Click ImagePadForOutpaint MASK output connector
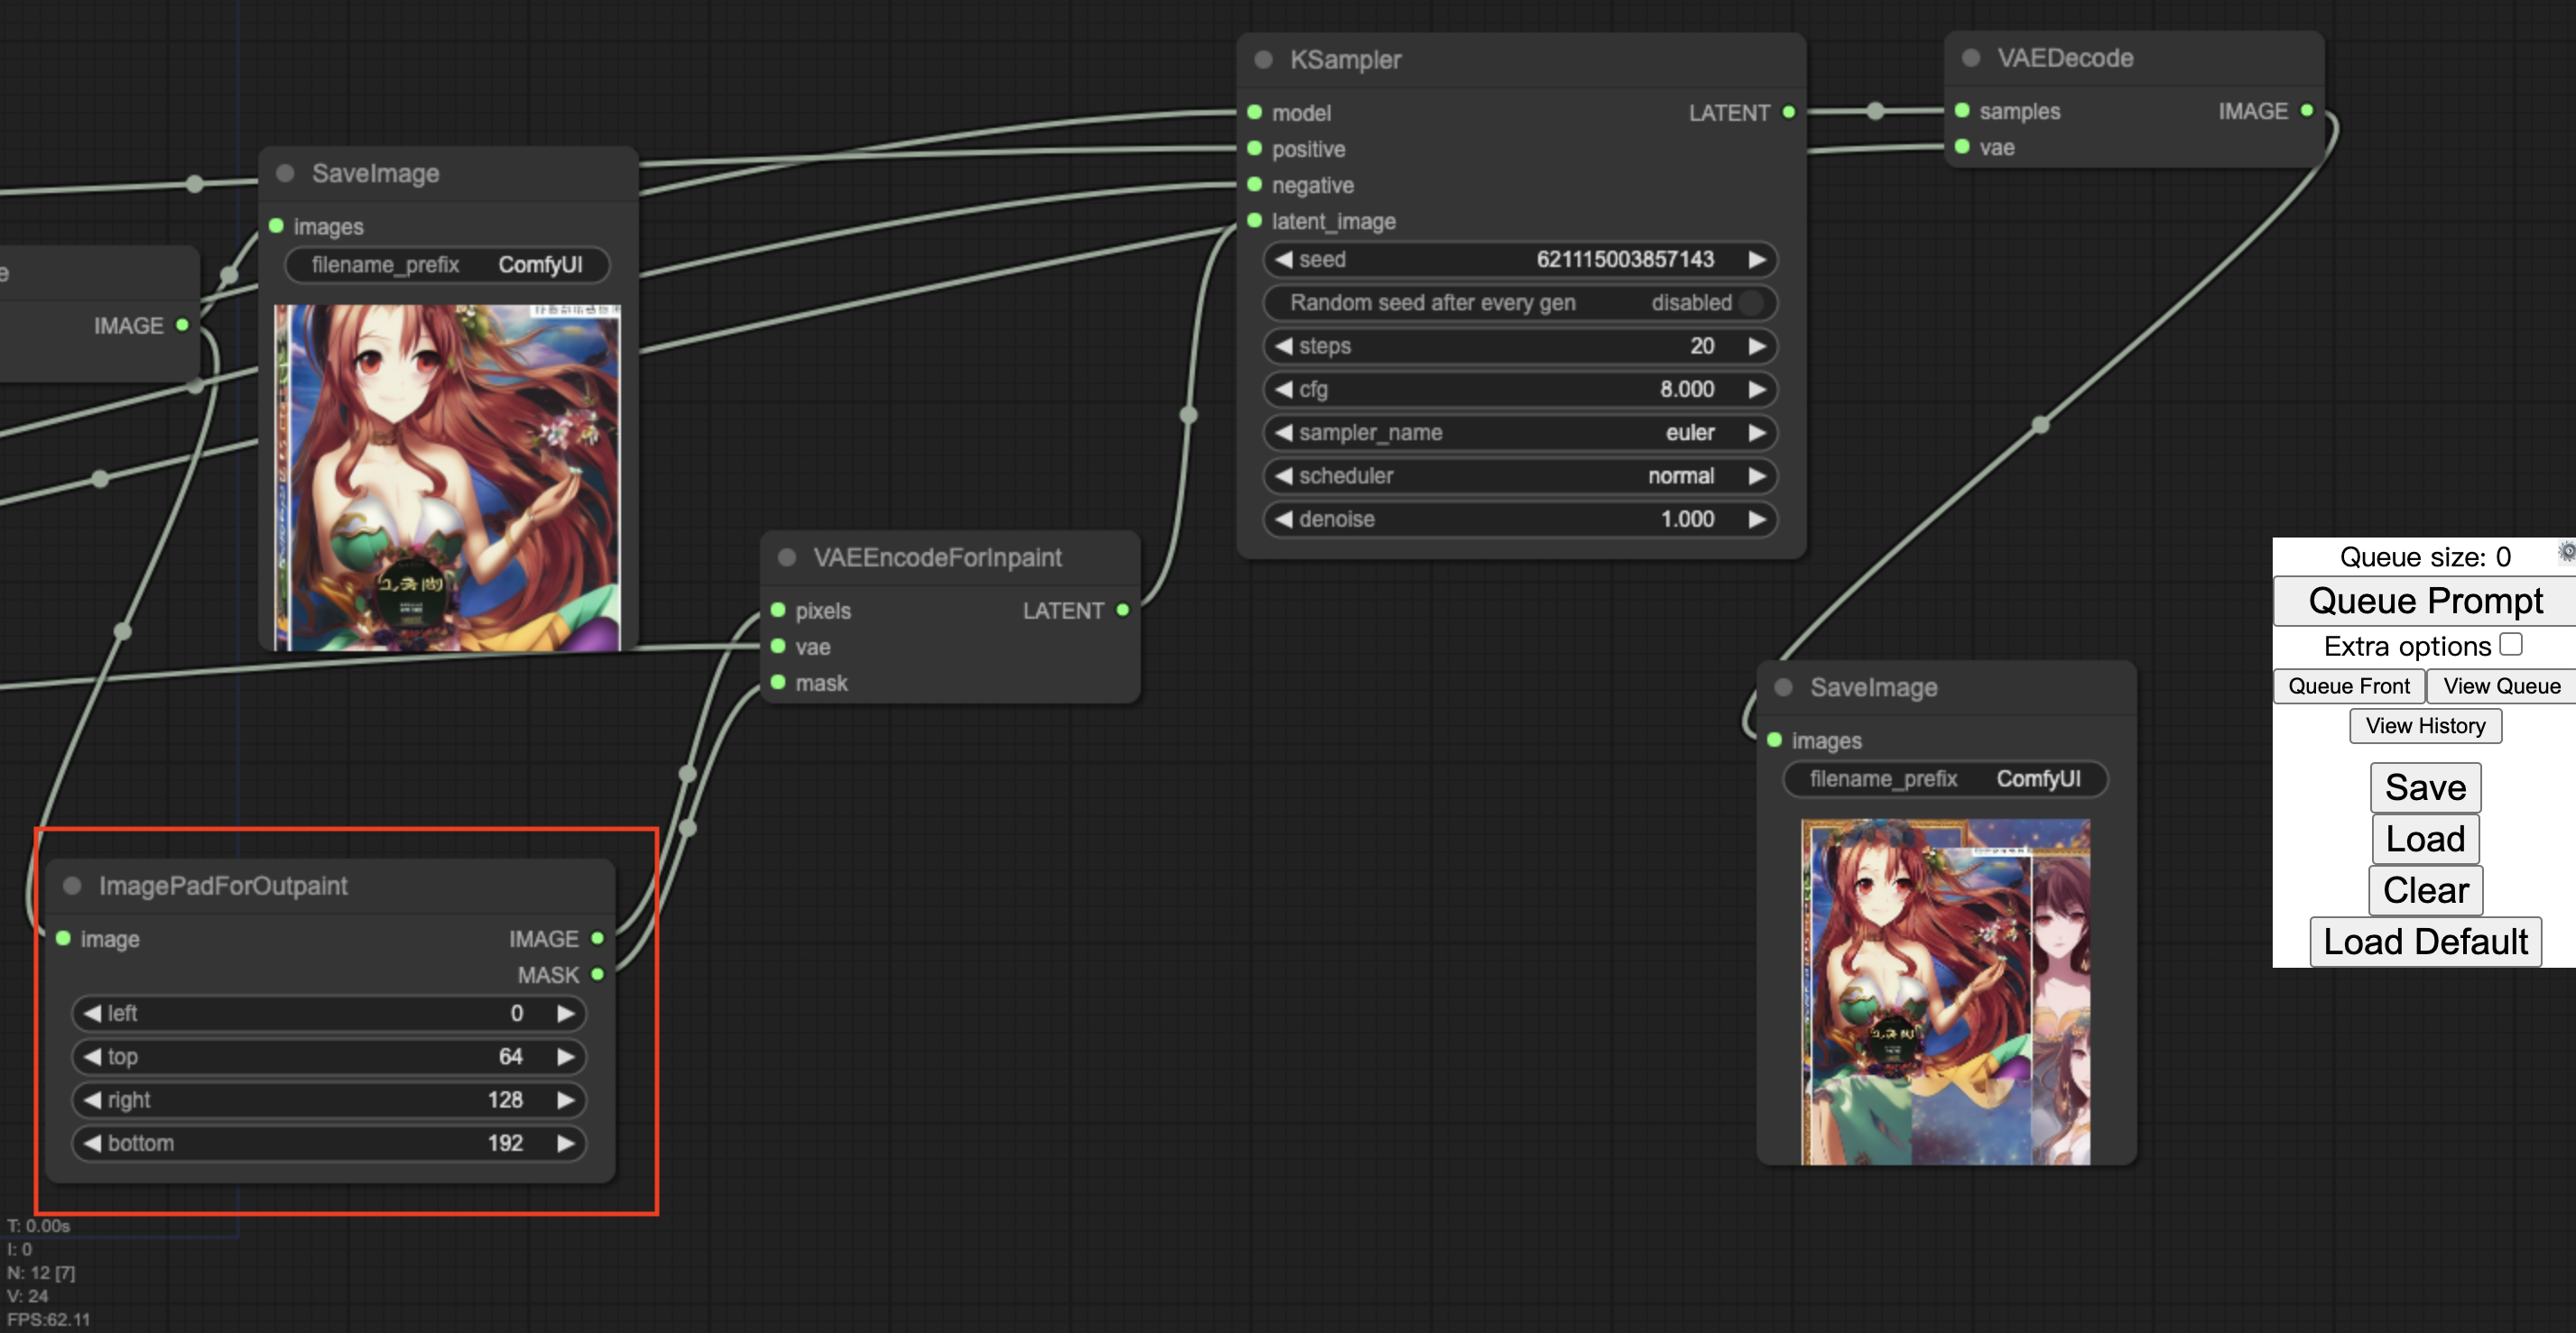Image resolution: width=2576 pixels, height=1333 pixels. [x=598, y=974]
